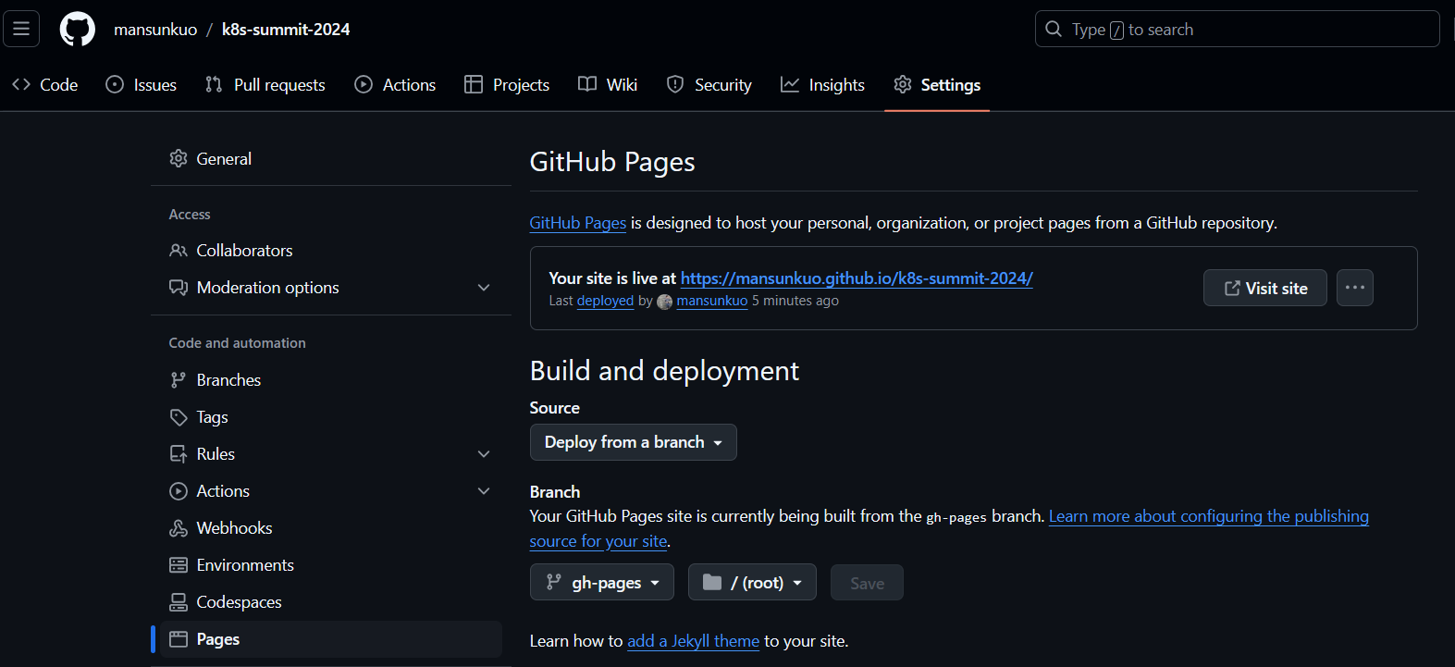Click the Codespaces icon

coord(179,602)
